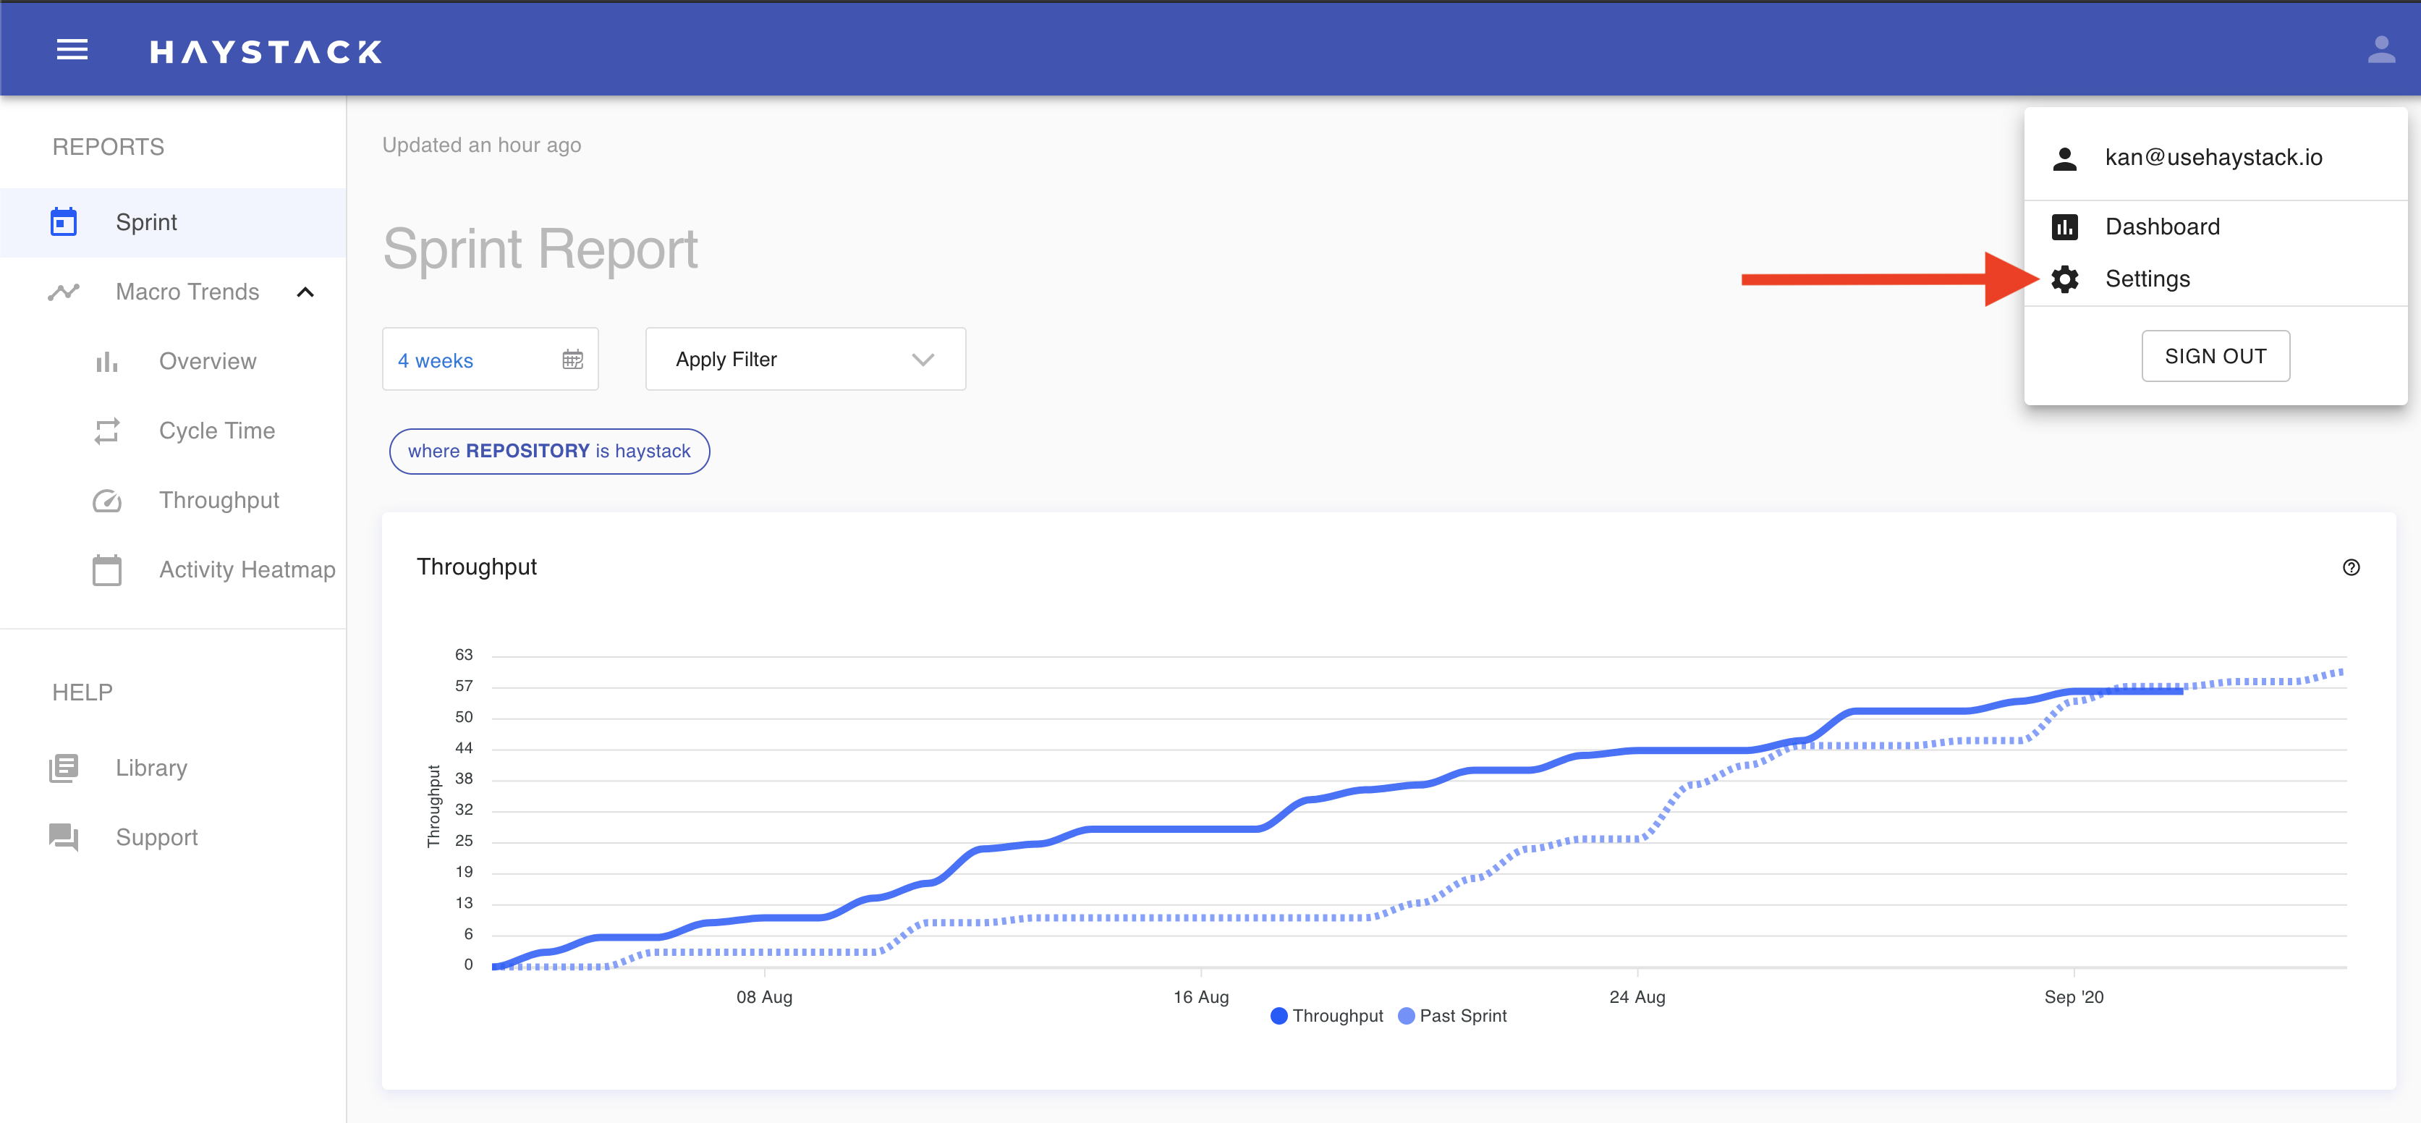Viewport: 2421px width, 1123px height.
Task: Click the Library books icon
Action: point(63,768)
